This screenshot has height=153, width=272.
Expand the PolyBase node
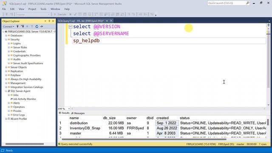(6, 75)
